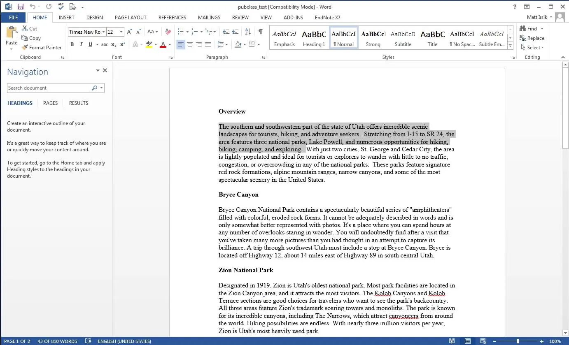Run Spelling & Grammar check from Quick Access
The height and width of the screenshot is (345, 569).
coord(61,6)
